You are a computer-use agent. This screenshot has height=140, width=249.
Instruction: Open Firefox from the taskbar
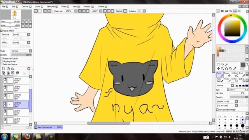pos(27,136)
